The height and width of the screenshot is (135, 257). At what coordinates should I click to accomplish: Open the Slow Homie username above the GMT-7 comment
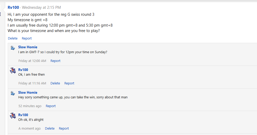tap(28, 47)
